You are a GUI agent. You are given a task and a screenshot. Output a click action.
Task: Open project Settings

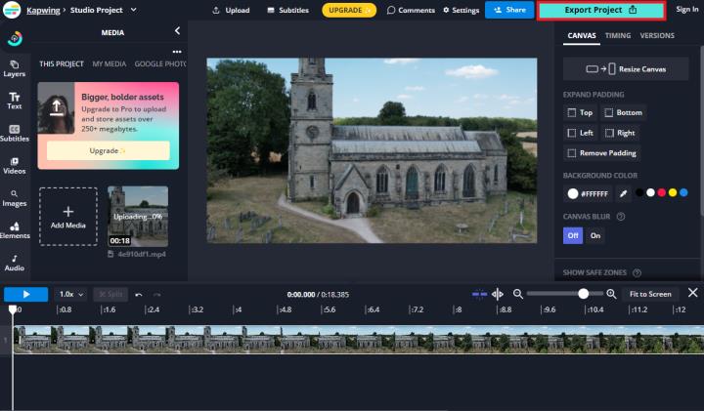click(462, 10)
